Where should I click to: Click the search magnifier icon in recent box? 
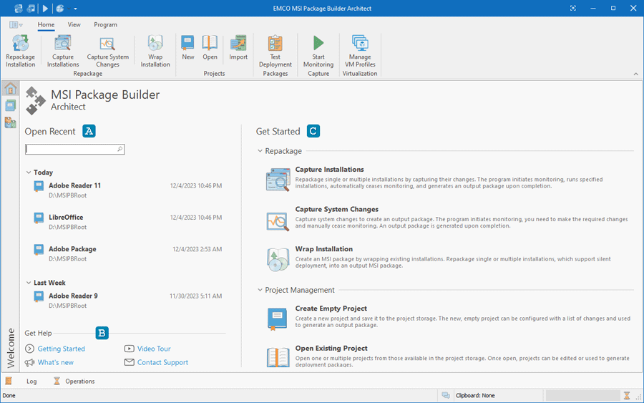120,149
